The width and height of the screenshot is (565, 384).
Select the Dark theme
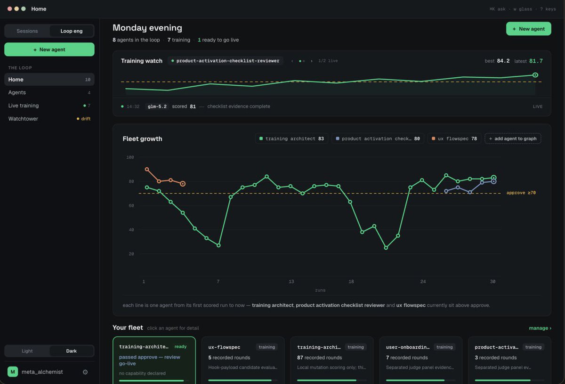(x=72, y=351)
